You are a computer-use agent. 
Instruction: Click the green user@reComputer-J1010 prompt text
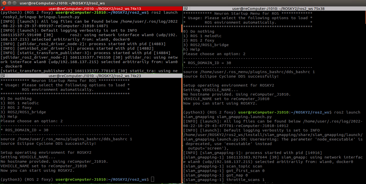(80, 179)
